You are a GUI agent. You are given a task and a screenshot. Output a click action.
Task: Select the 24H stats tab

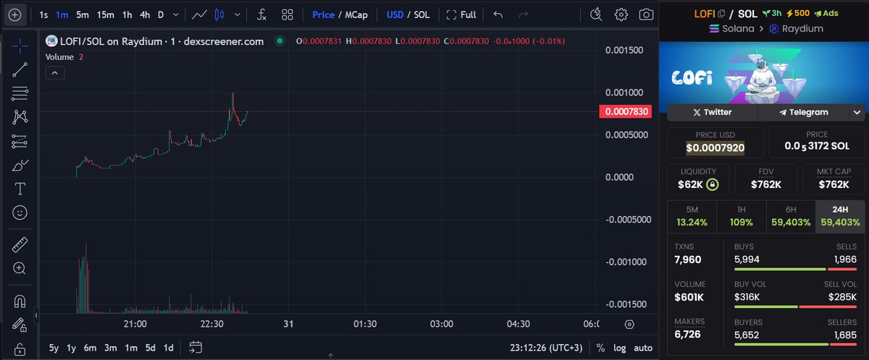tap(840, 216)
